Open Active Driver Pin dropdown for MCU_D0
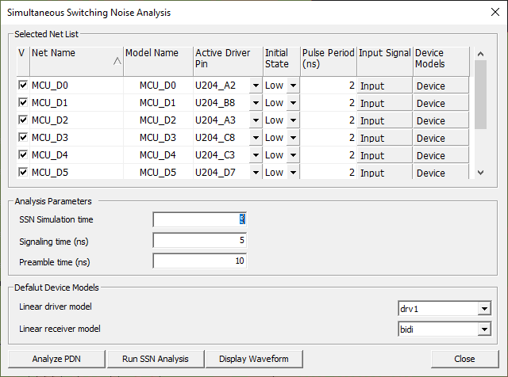The width and height of the screenshot is (508, 377). click(256, 86)
